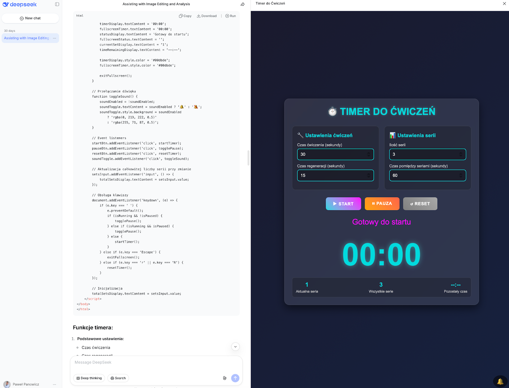The height and width of the screenshot is (388, 509).
Task: Click the 'Aktualna seria' value
Action: pyautogui.click(x=307, y=285)
